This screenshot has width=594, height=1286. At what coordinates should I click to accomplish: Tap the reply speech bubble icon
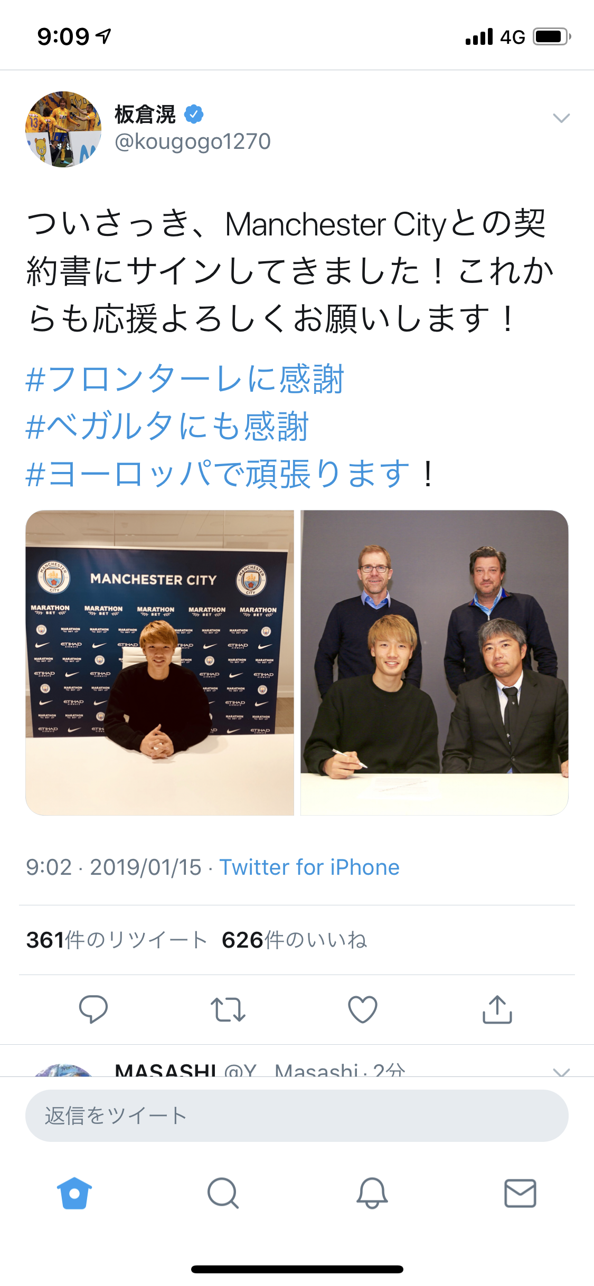[x=93, y=1009]
